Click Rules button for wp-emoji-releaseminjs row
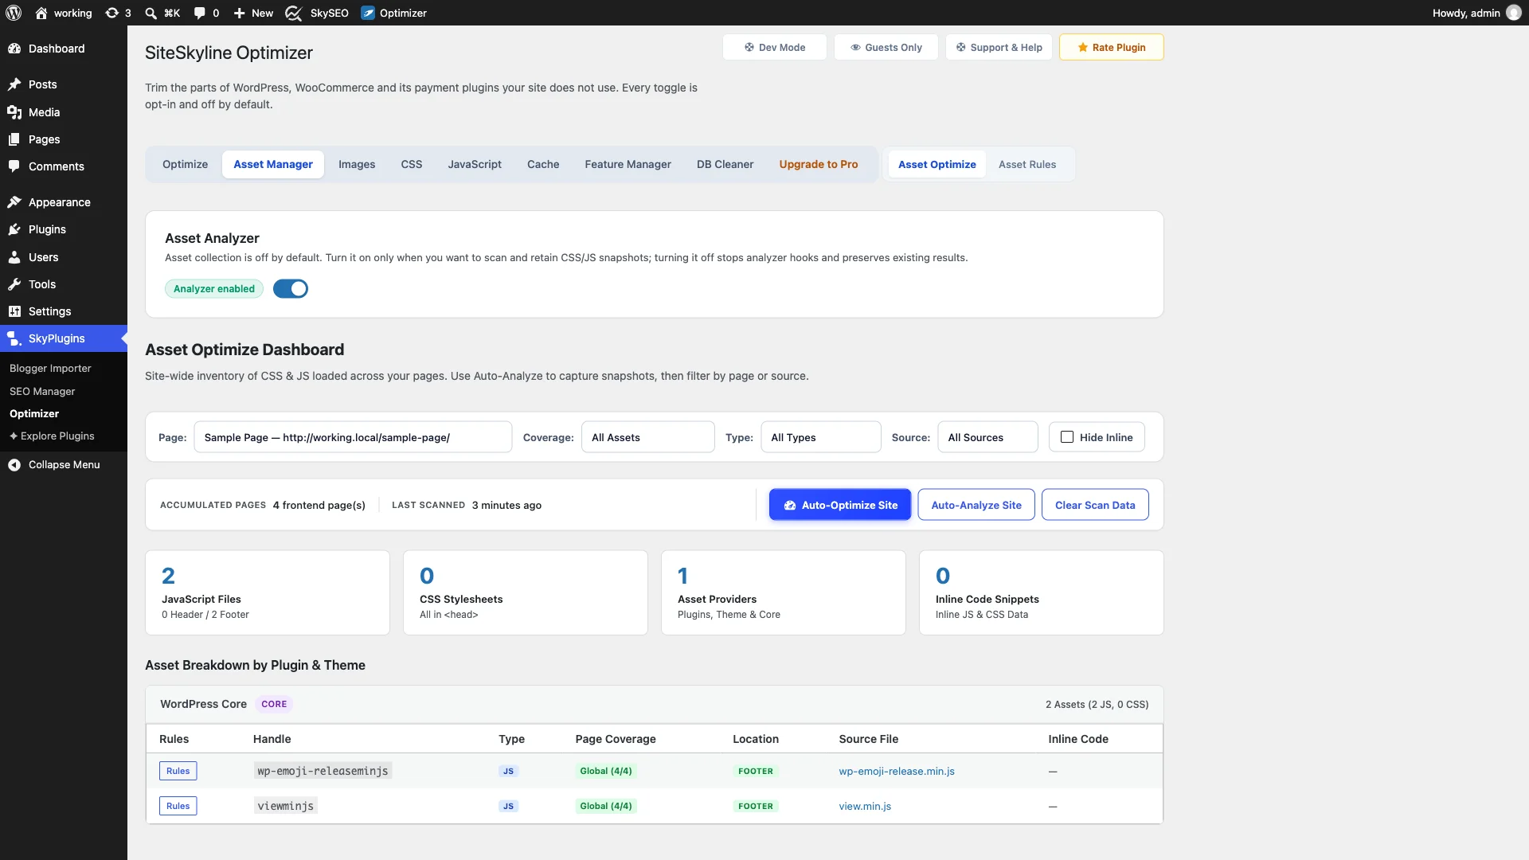Viewport: 1529px width, 860px height. point(178,771)
